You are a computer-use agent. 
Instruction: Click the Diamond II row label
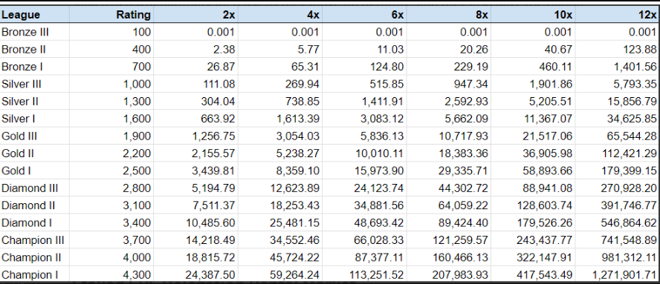[x=34, y=205]
